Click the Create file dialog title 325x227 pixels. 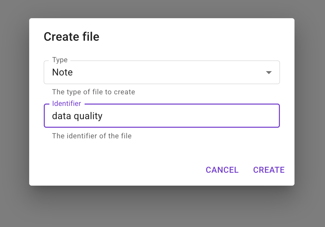coord(71,37)
